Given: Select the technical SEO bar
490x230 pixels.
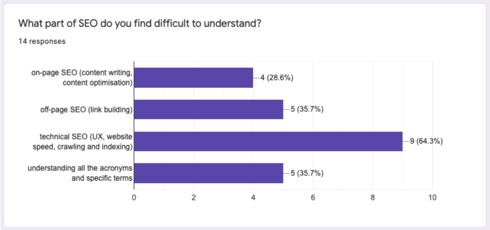Looking at the screenshot, I should coord(268,141).
